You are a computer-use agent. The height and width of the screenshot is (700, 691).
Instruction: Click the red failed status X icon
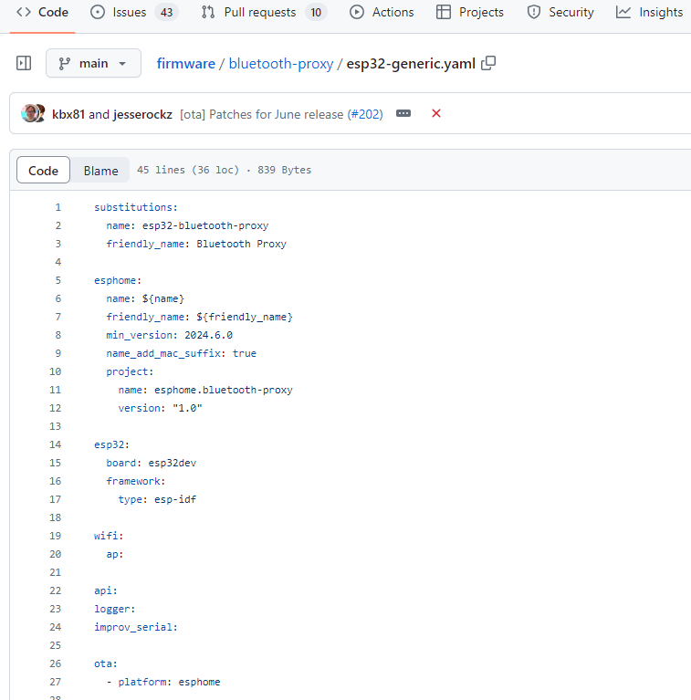pyautogui.click(x=436, y=113)
